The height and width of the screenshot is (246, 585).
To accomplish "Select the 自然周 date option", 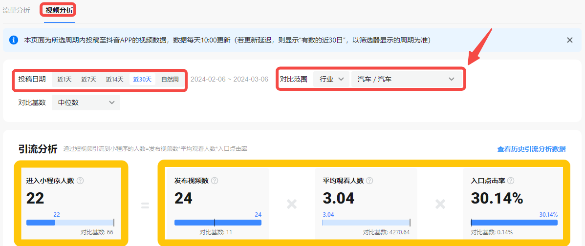I will (170, 79).
